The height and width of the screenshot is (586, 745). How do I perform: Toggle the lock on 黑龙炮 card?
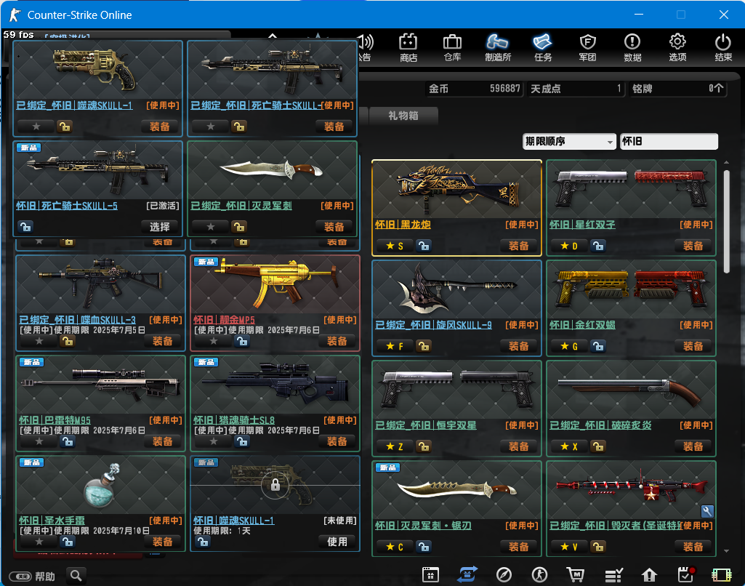tap(423, 246)
